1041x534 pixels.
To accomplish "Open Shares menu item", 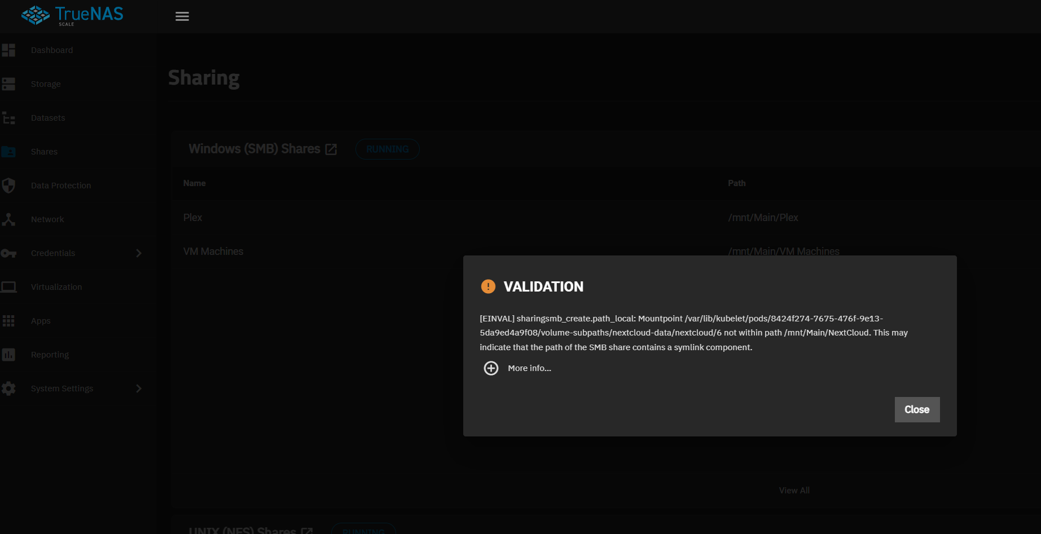I will pyautogui.click(x=44, y=152).
